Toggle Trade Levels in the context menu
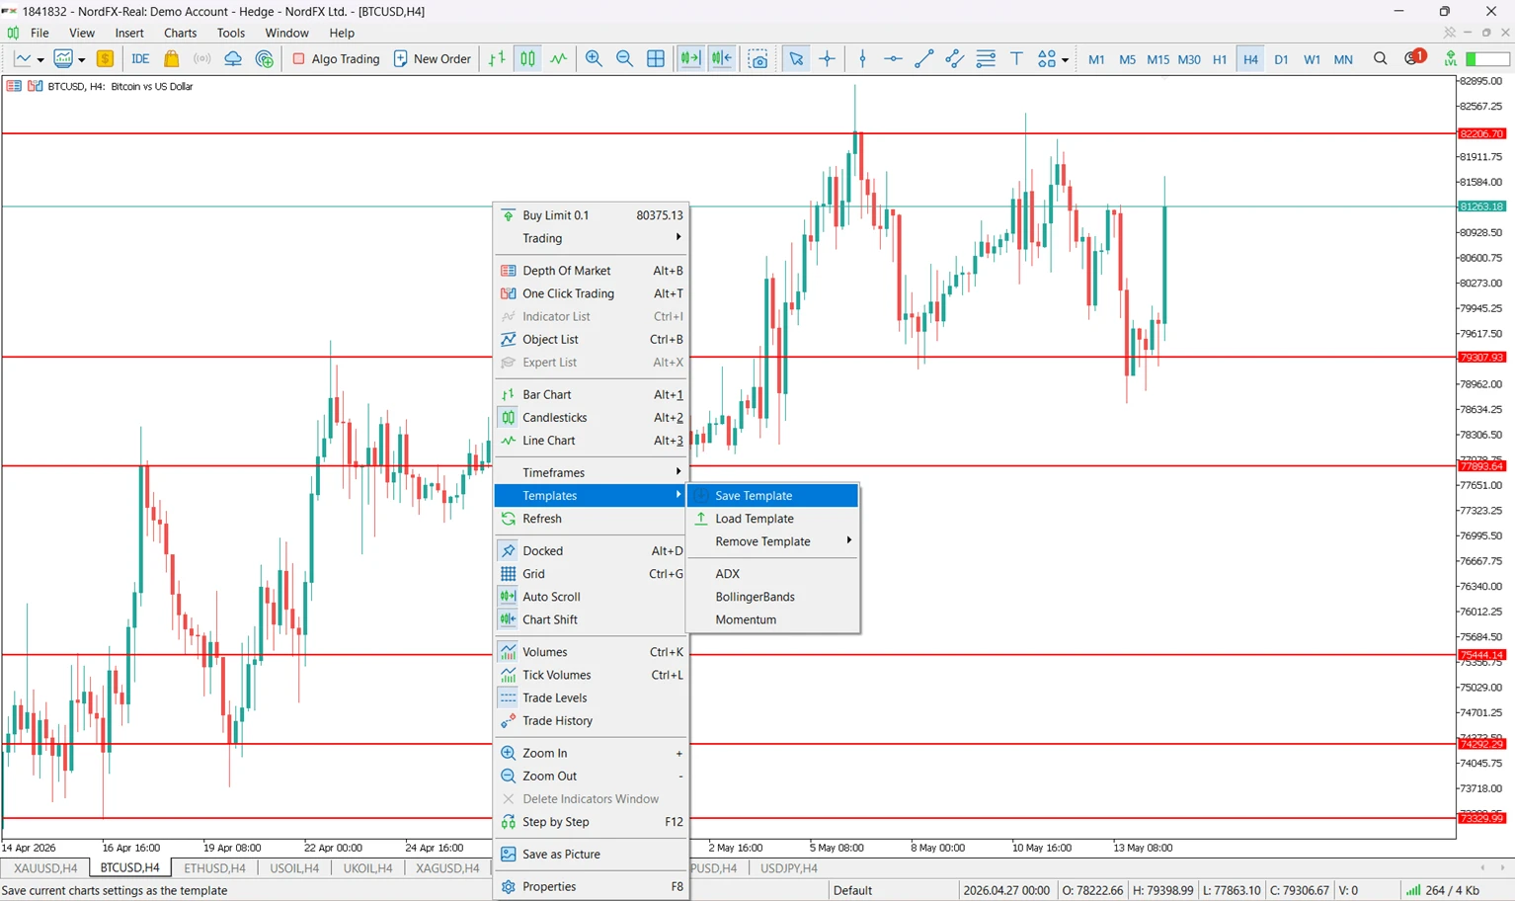1515x901 pixels. coord(591,697)
